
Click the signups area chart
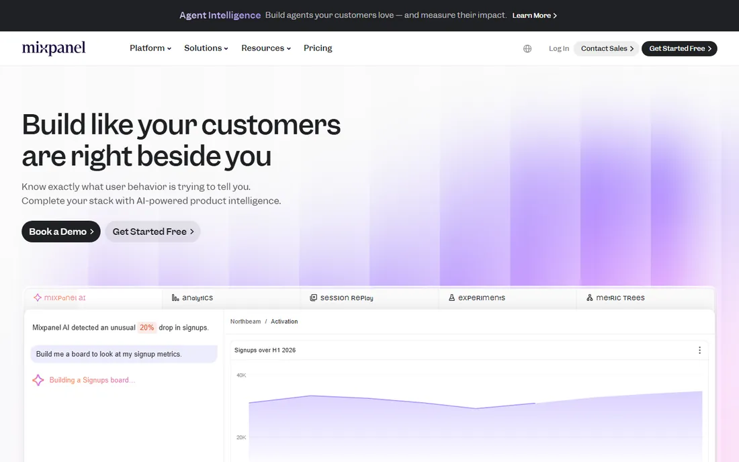(x=476, y=426)
